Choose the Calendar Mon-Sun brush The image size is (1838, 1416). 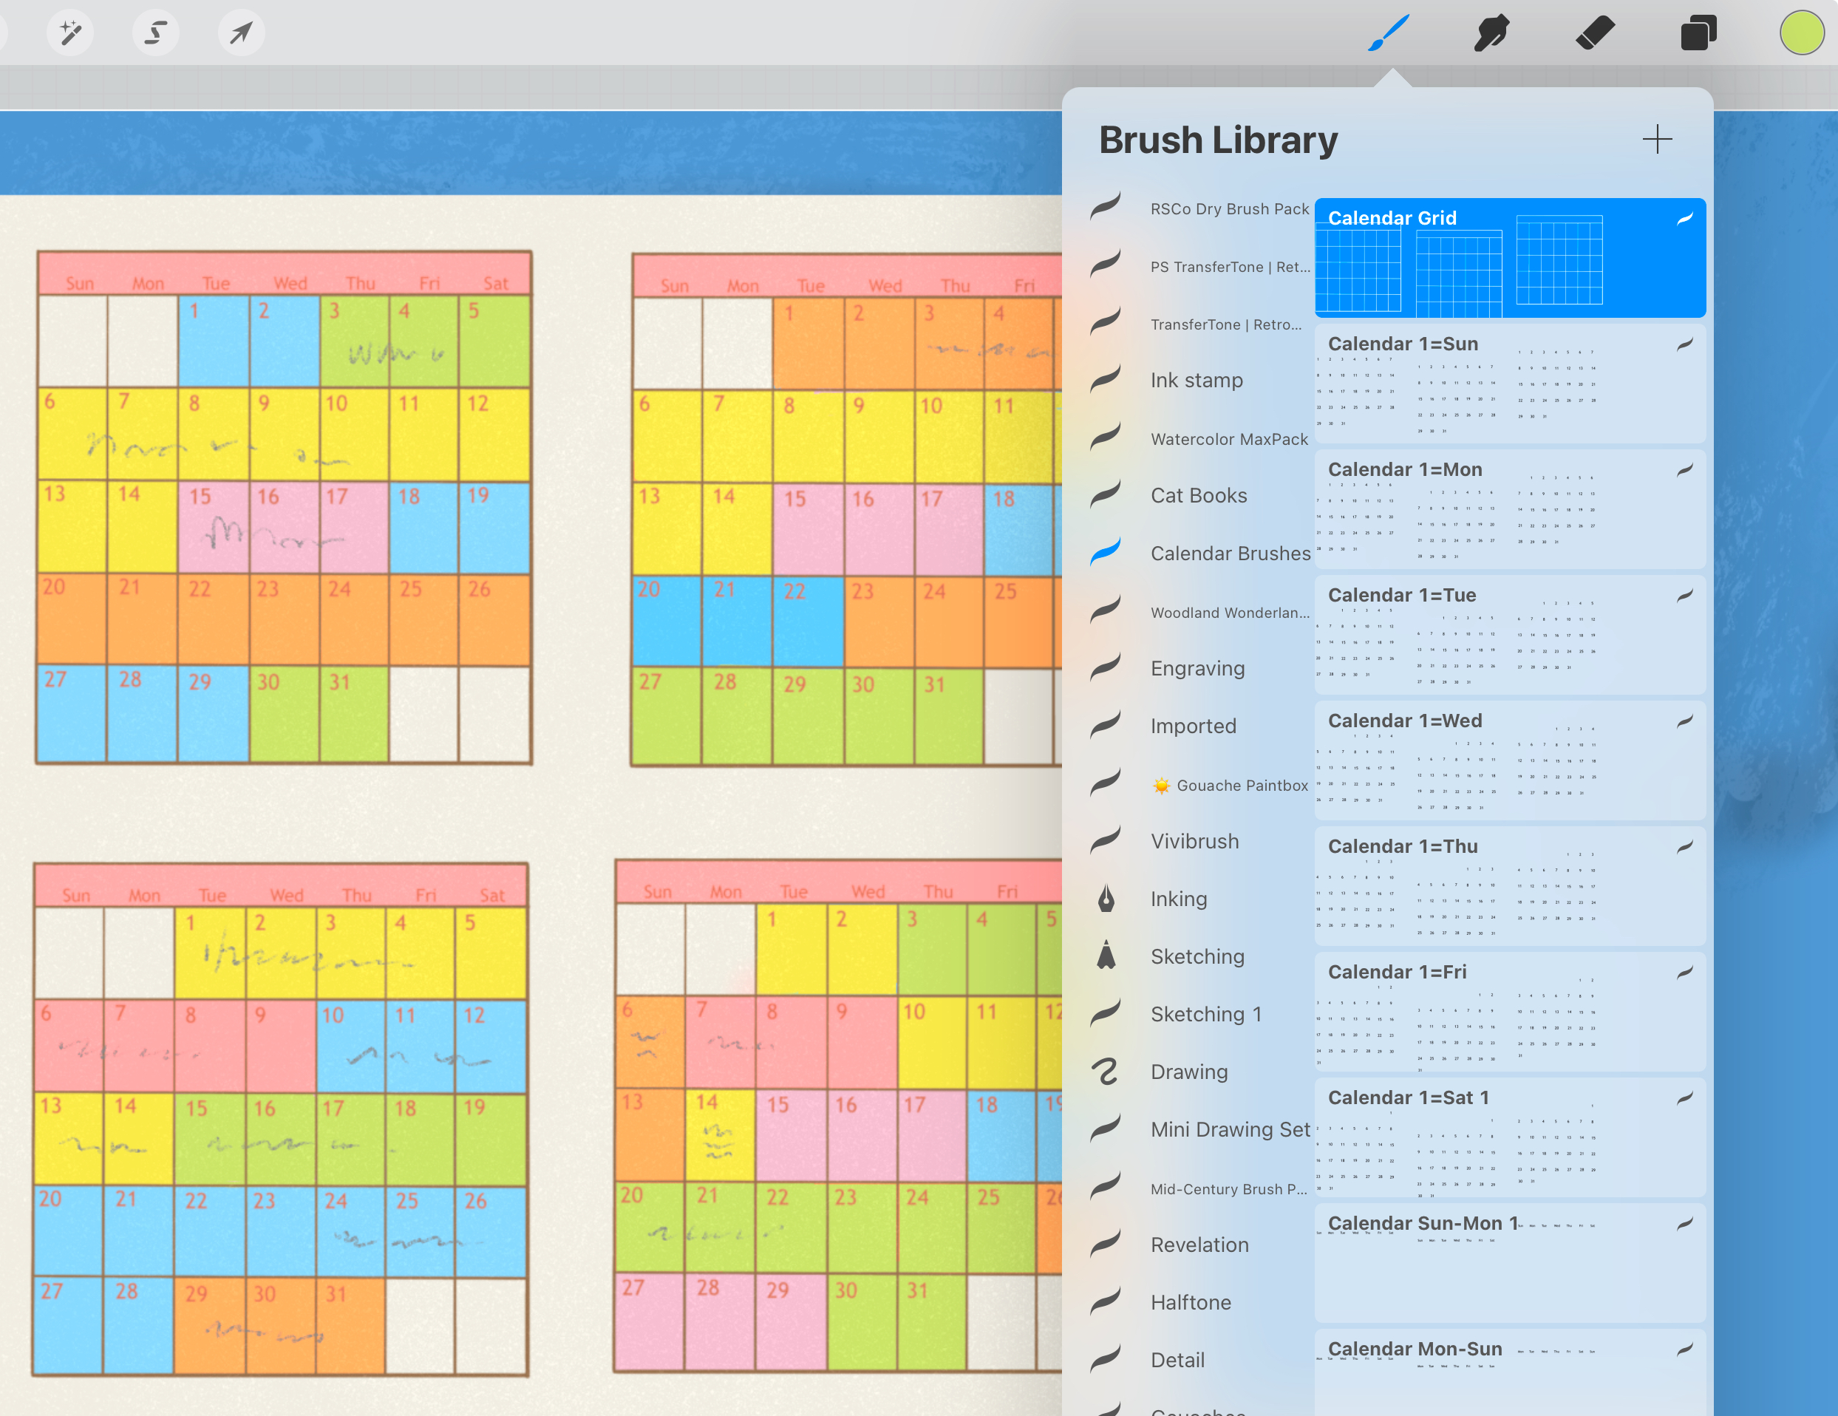(1510, 1372)
